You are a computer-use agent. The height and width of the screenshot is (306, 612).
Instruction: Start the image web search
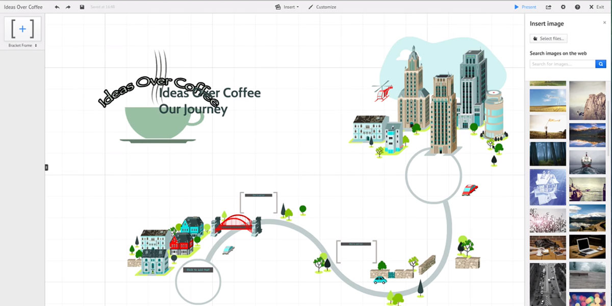(x=600, y=64)
